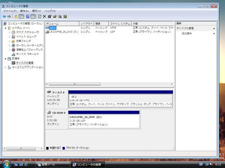Click the black X delete icon
The image size is (225, 168).
coord(45,17)
